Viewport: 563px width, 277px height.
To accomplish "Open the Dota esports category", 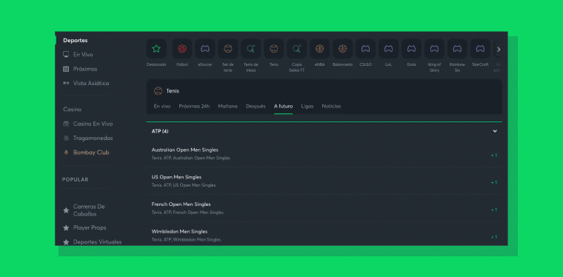I will click(411, 49).
